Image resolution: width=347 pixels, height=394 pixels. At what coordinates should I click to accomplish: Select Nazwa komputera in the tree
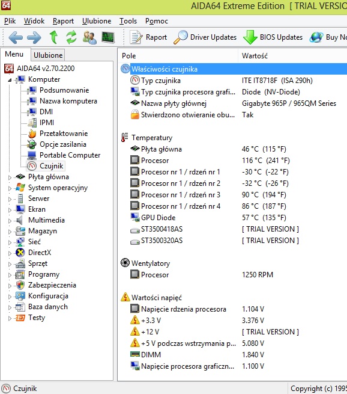coord(68,101)
